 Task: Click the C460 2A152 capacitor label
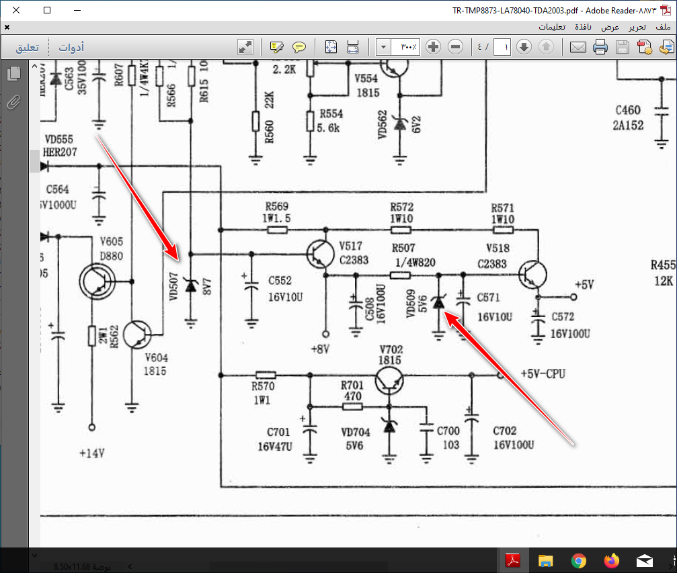pos(628,118)
